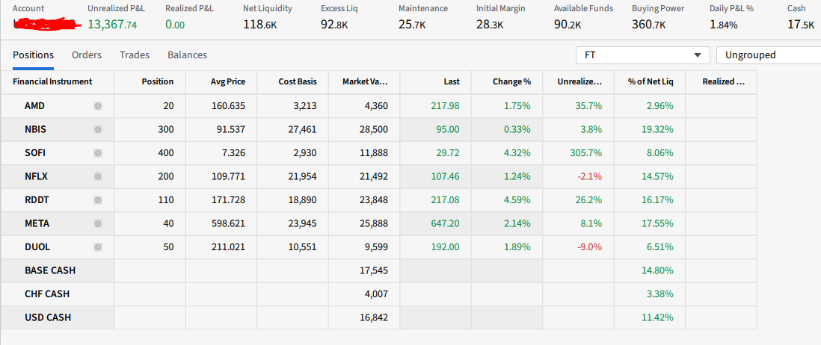Click SOFI unrealized gain 305.7%
The height and width of the screenshot is (345, 821).
(x=586, y=153)
